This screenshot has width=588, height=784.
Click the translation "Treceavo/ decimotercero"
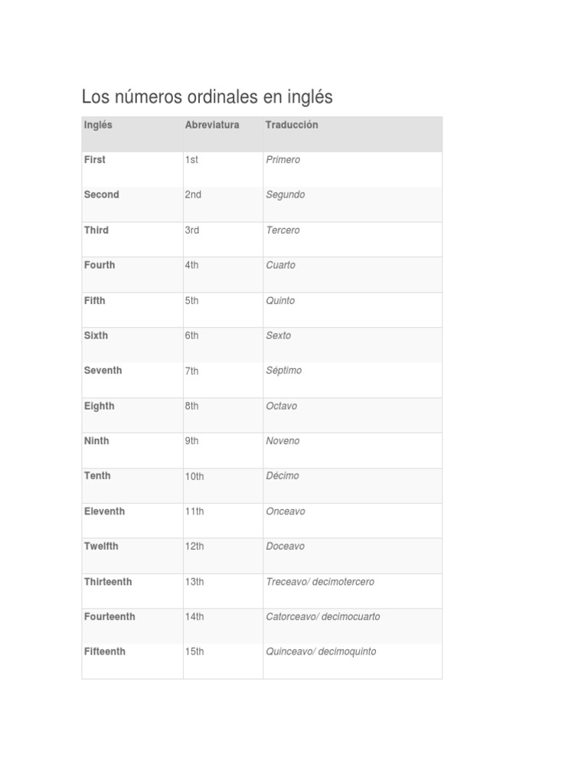pyautogui.click(x=320, y=582)
